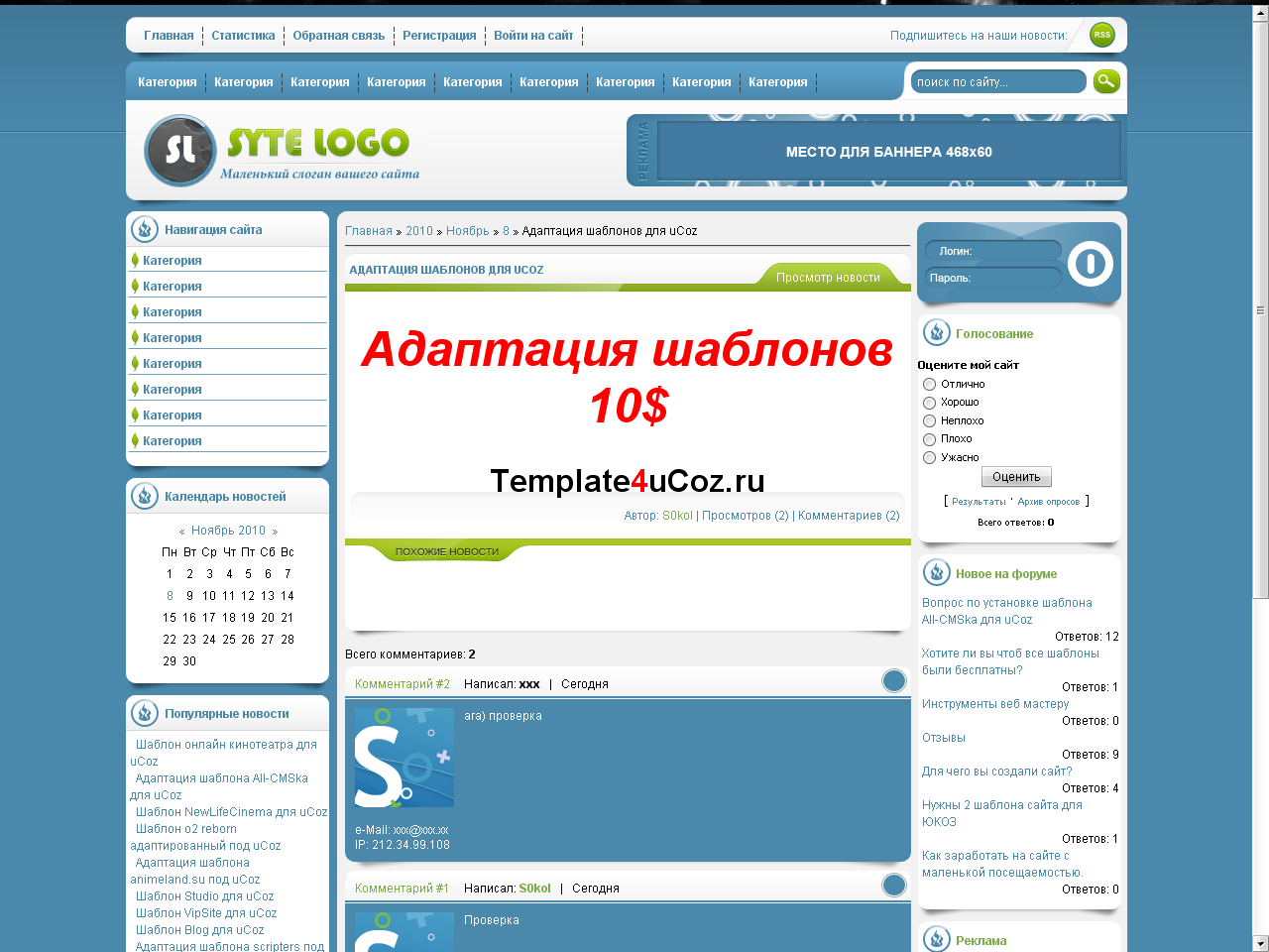Choose the Ужасно poll option
The width and height of the screenshot is (1269, 952).
tap(929, 457)
